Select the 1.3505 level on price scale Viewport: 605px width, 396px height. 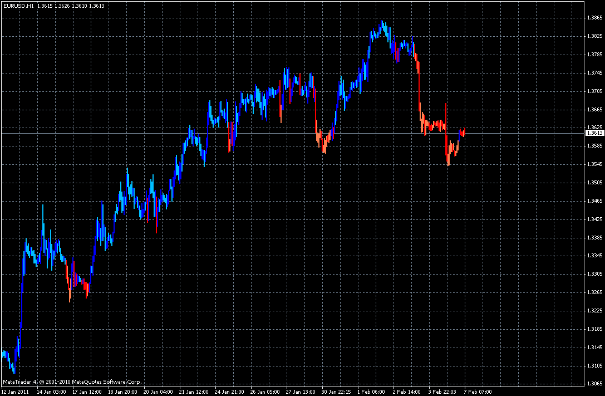[x=594, y=183]
